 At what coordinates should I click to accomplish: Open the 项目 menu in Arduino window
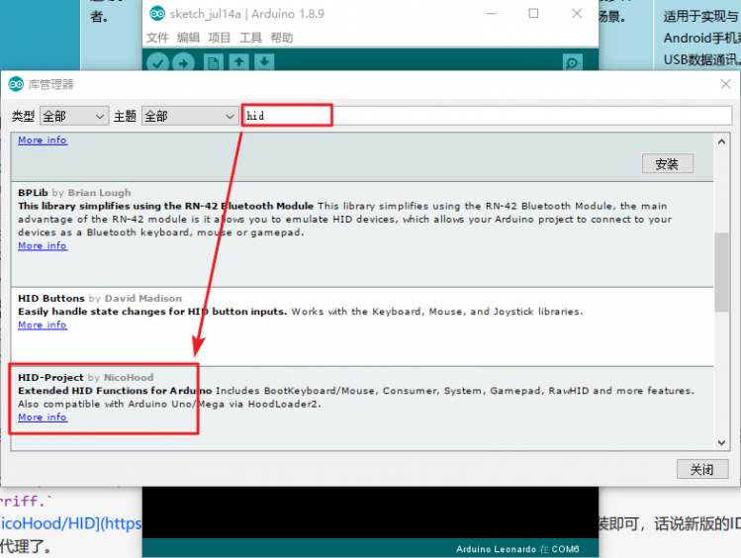220,38
